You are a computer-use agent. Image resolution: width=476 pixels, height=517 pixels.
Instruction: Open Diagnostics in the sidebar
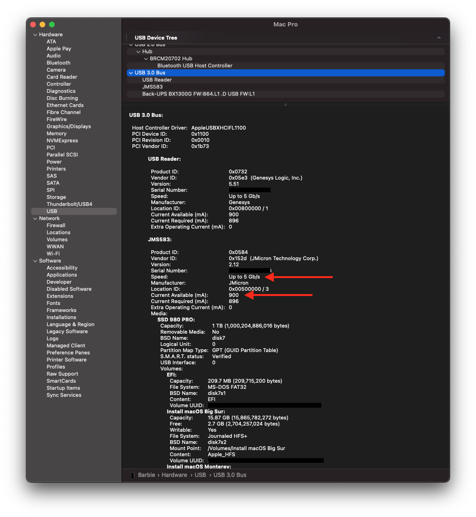61,91
